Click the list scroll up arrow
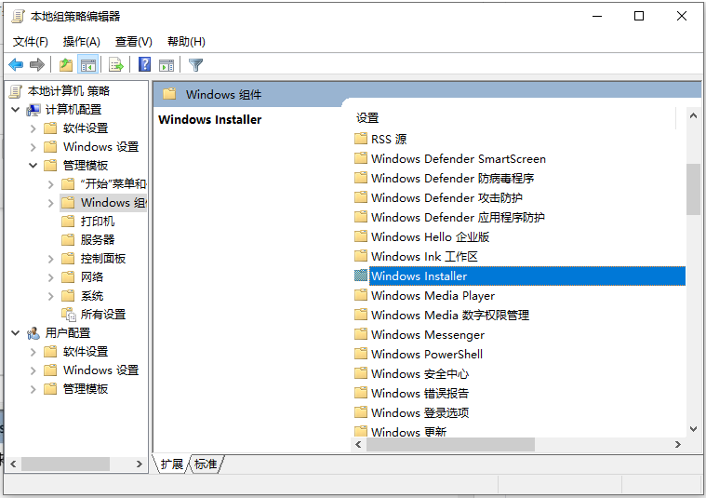This screenshot has width=706, height=498. (x=693, y=116)
